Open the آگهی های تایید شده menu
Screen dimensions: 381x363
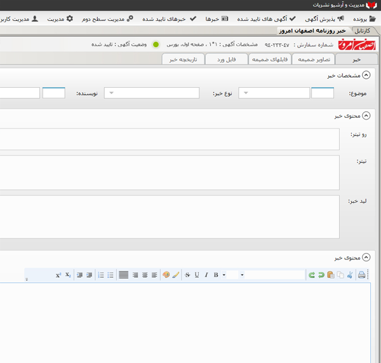tap(267, 18)
